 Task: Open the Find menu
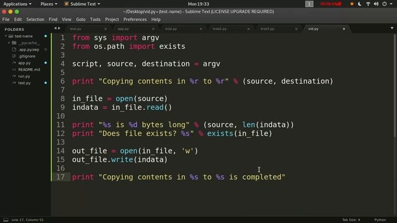pos(53,19)
